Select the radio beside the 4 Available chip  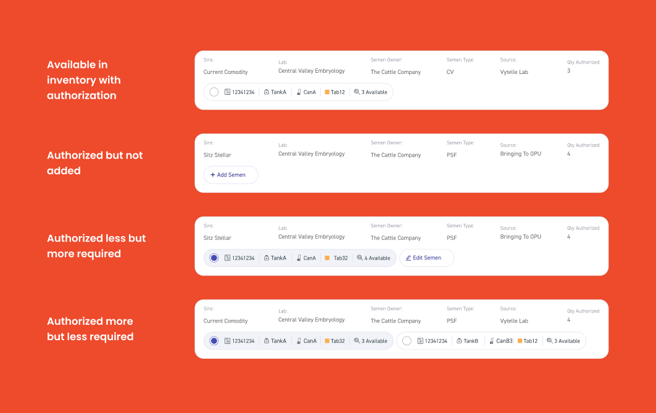point(214,258)
